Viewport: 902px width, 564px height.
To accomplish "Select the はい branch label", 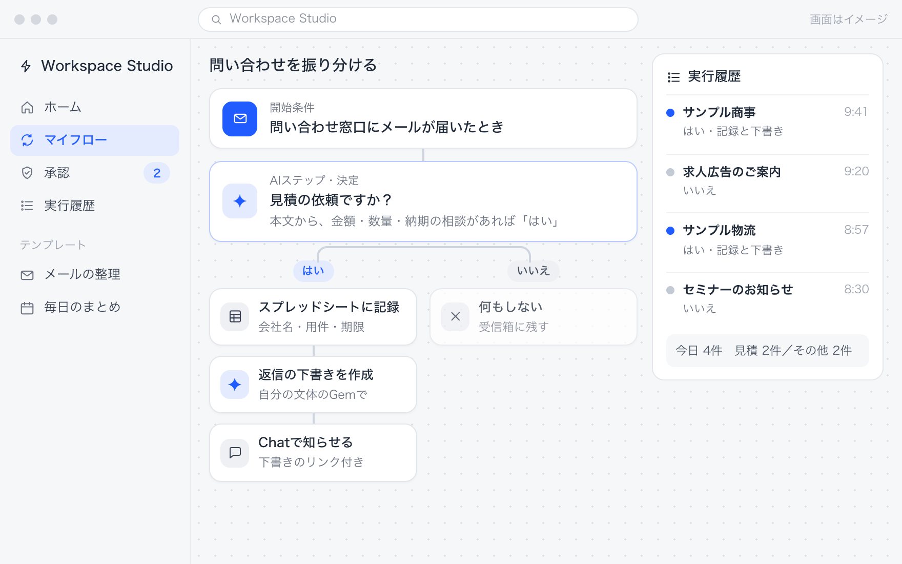I will point(313,271).
